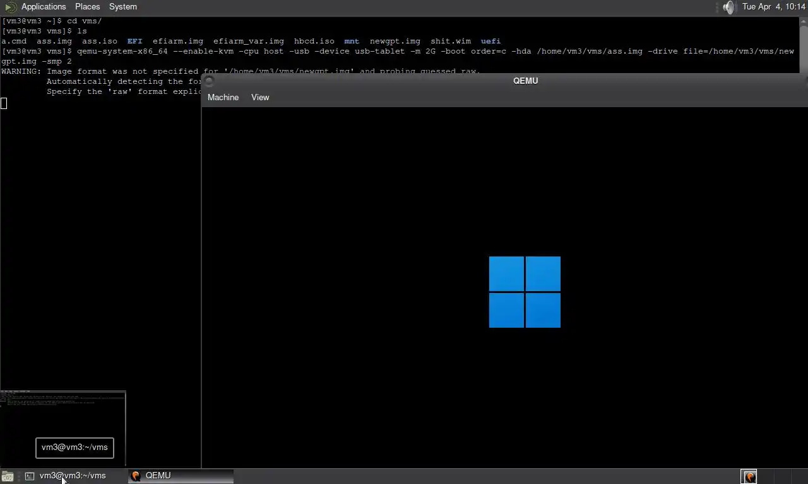Click the "WARNING:" word in terminal output
Screen dimensions: 808x484
click(x=21, y=71)
